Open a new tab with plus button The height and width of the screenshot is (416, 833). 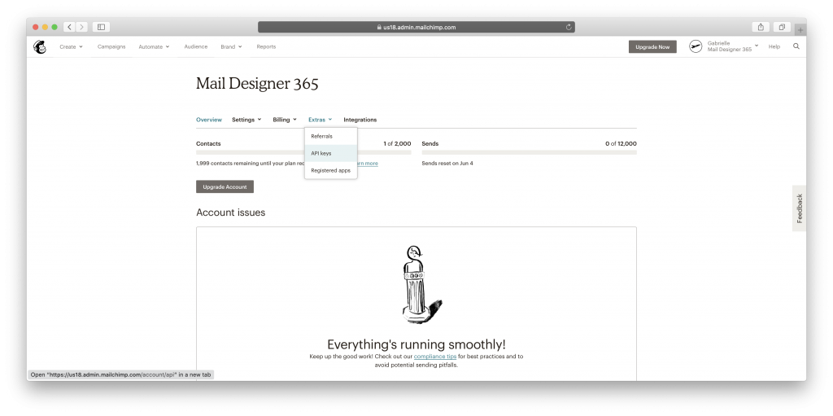click(800, 30)
